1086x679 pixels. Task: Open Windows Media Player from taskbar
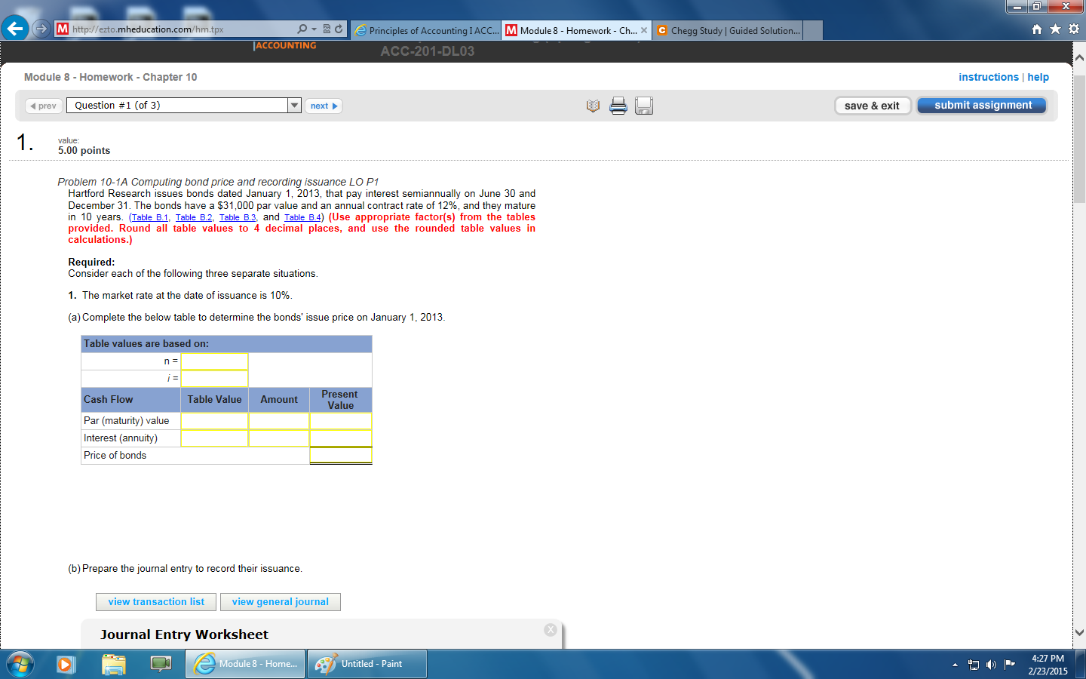65,664
